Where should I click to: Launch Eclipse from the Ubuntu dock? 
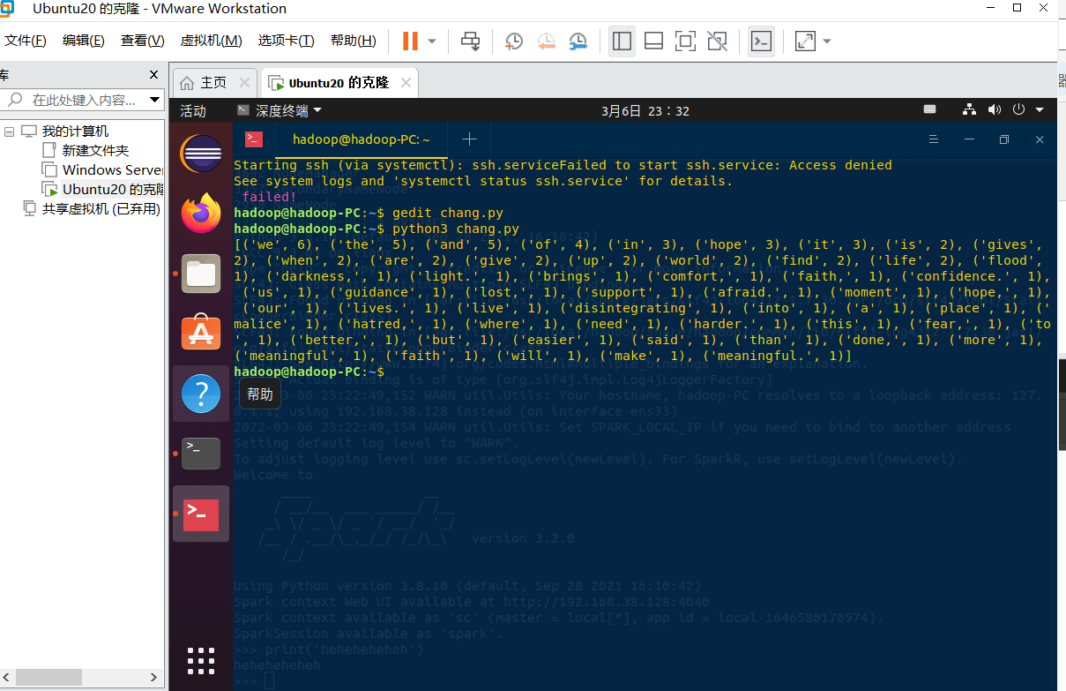pos(201,154)
